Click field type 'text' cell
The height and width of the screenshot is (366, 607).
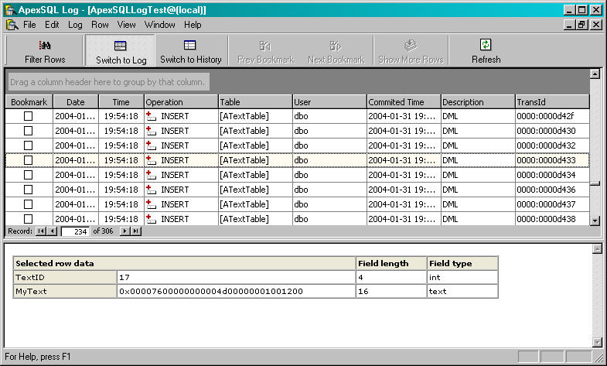462,291
